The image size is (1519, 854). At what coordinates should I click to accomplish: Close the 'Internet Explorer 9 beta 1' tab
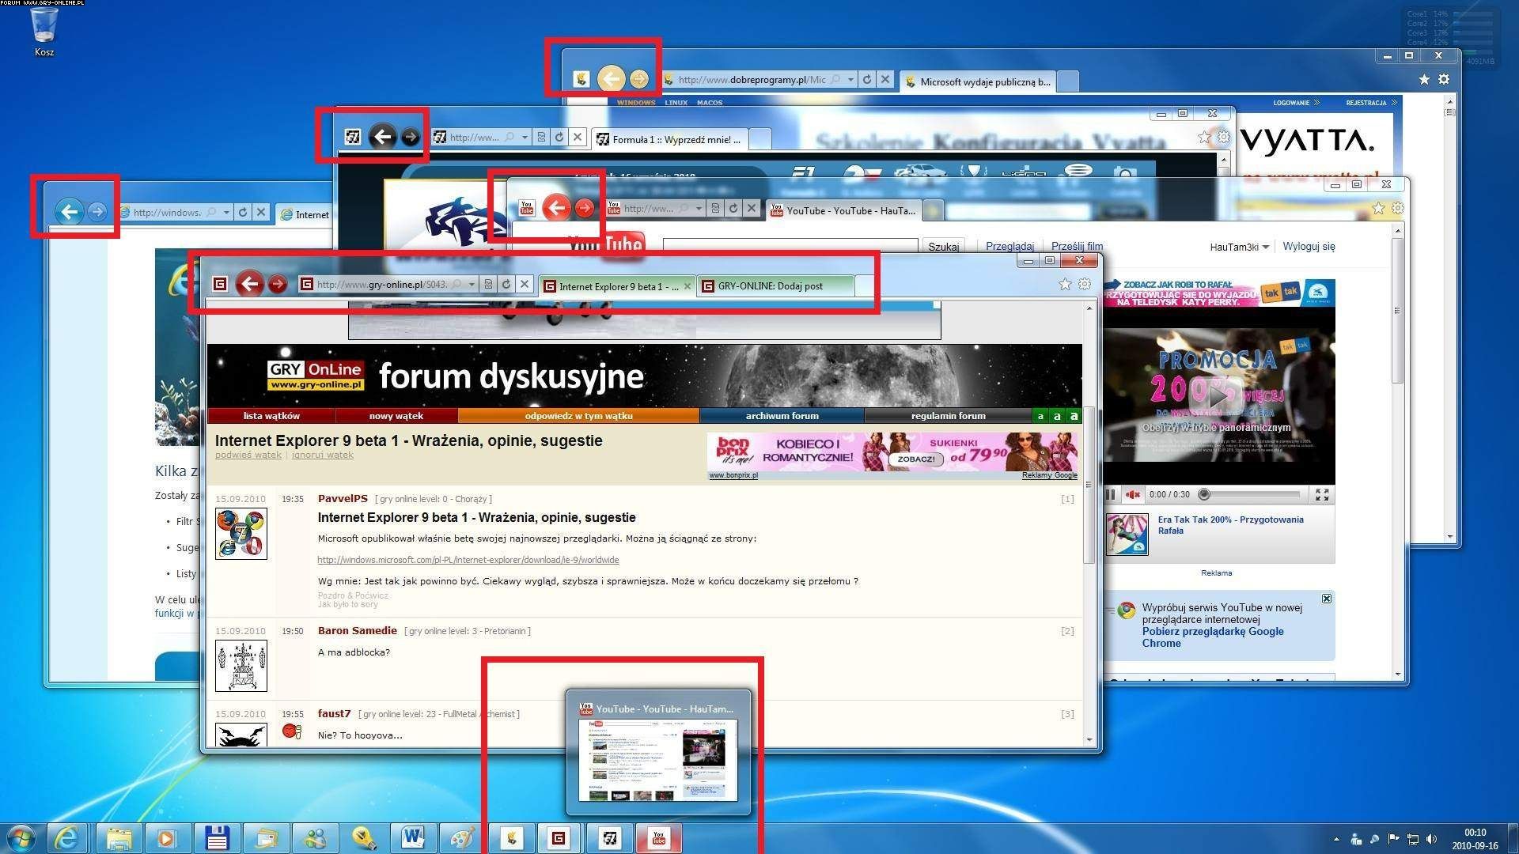point(687,286)
